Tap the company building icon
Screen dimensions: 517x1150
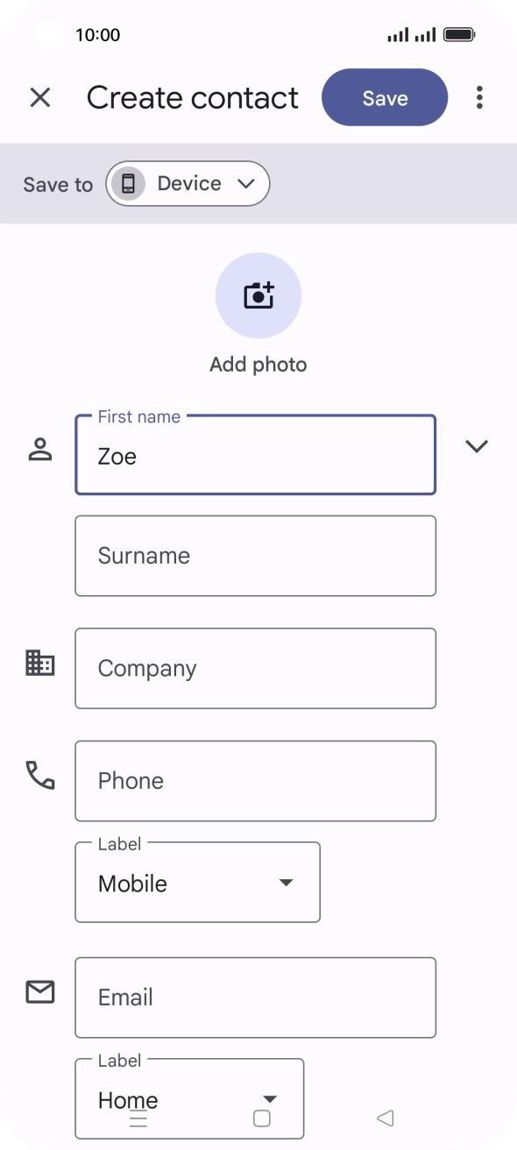39,667
